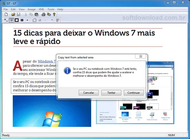Image resolution: width=190 pixels, height=139 pixels.
Task: Click the NUM indicator in status bar
Action: tap(171, 135)
